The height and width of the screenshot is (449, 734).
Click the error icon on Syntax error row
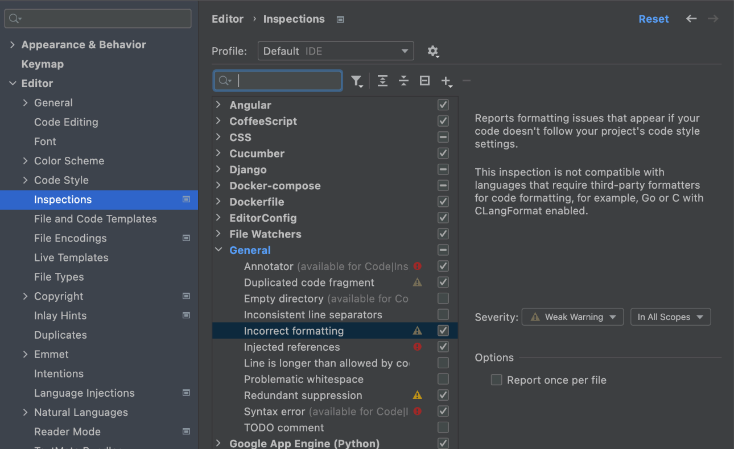point(417,411)
